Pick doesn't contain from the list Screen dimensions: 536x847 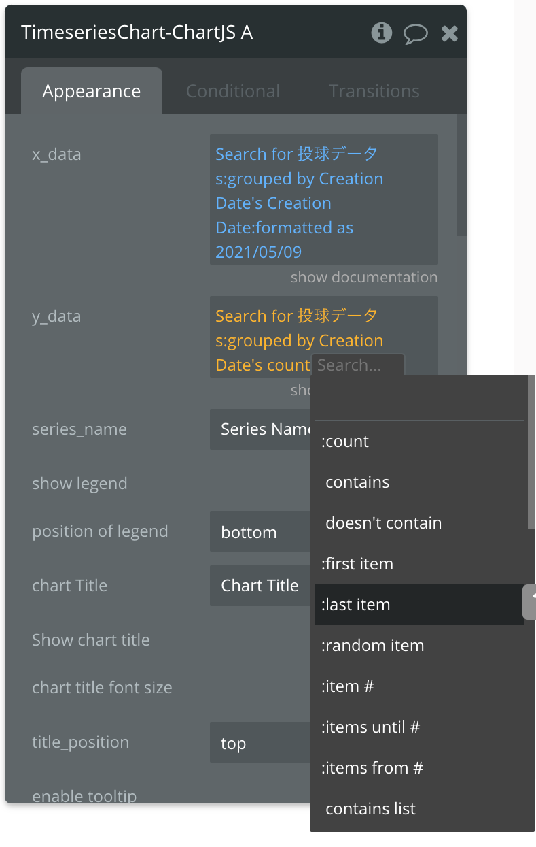[x=383, y=523]
